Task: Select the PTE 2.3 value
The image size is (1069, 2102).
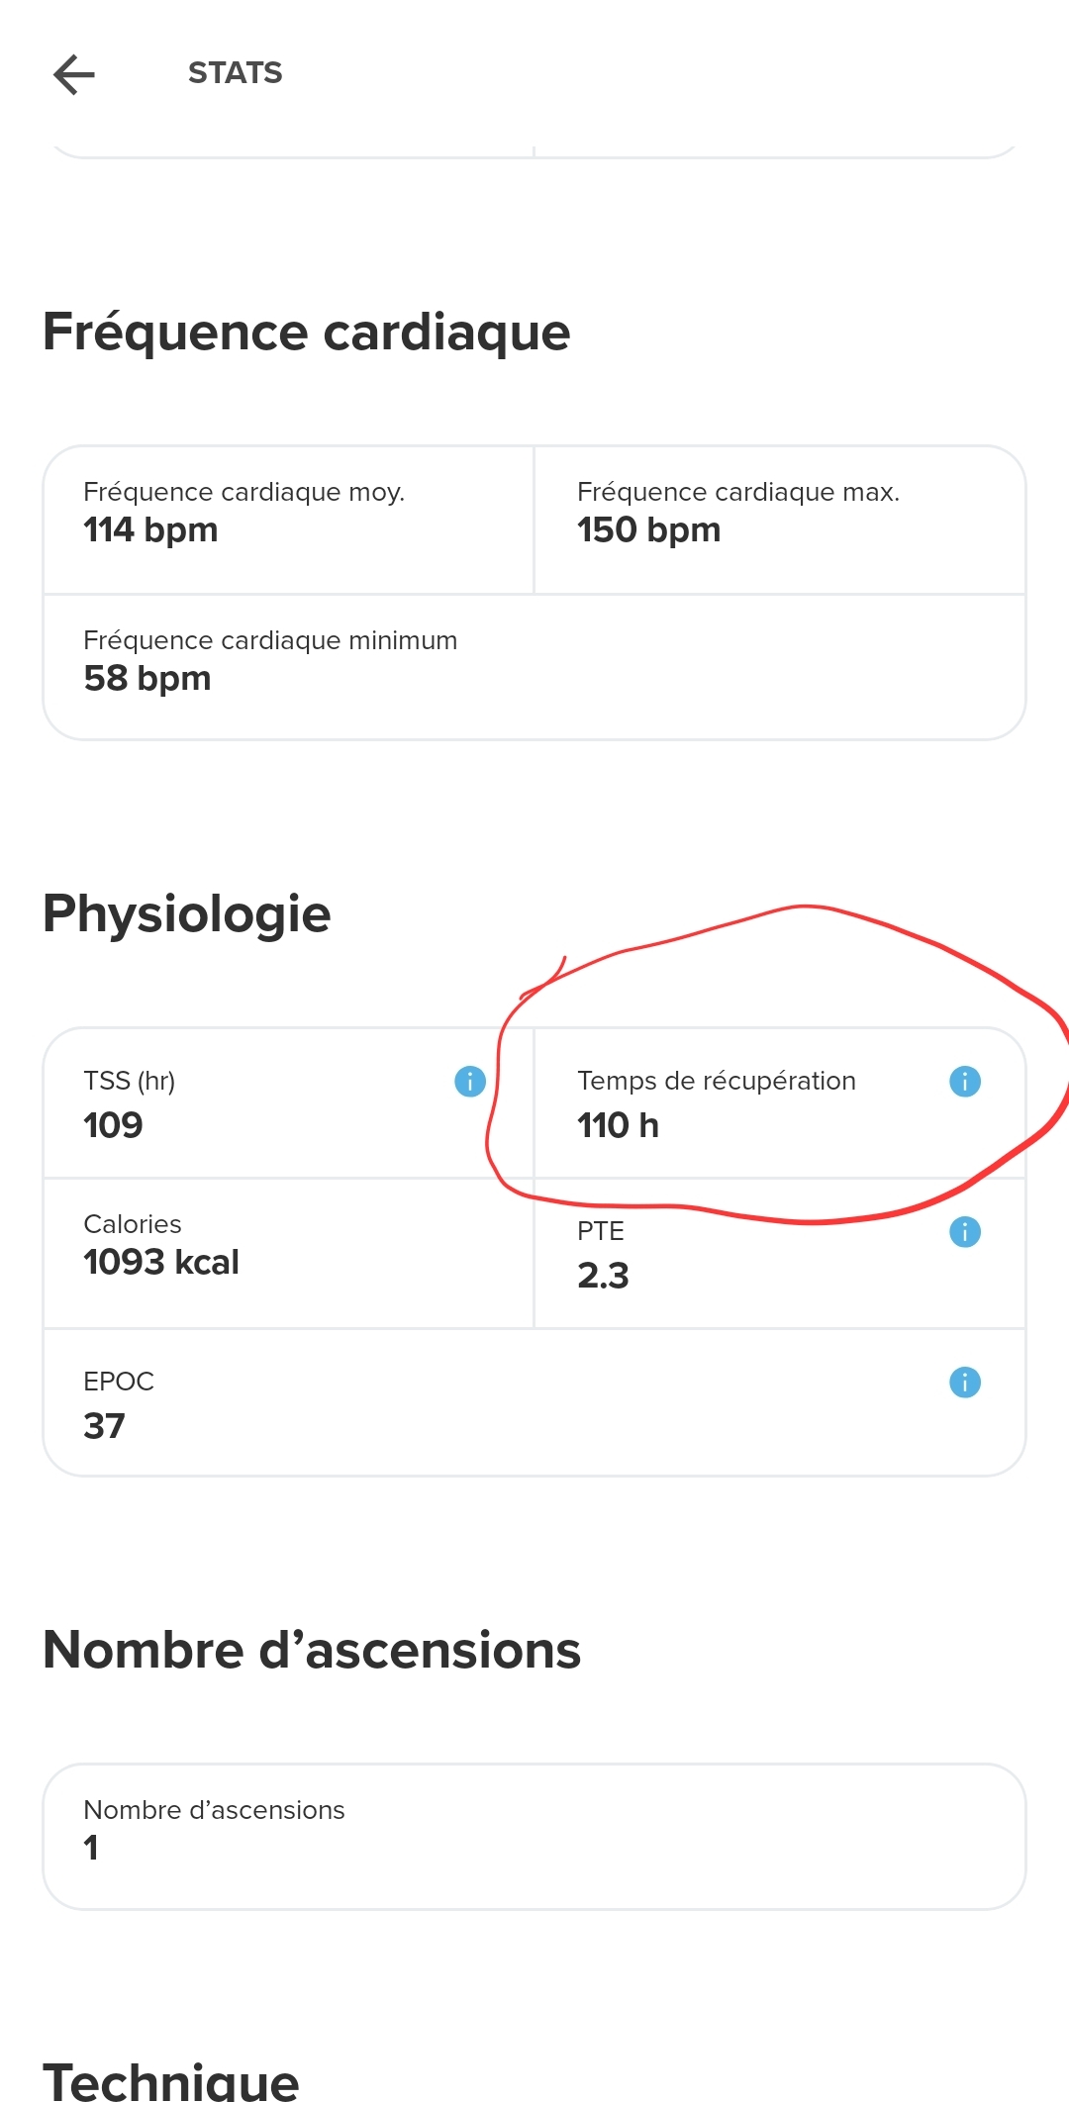Action: click(x=603, y=1276)
